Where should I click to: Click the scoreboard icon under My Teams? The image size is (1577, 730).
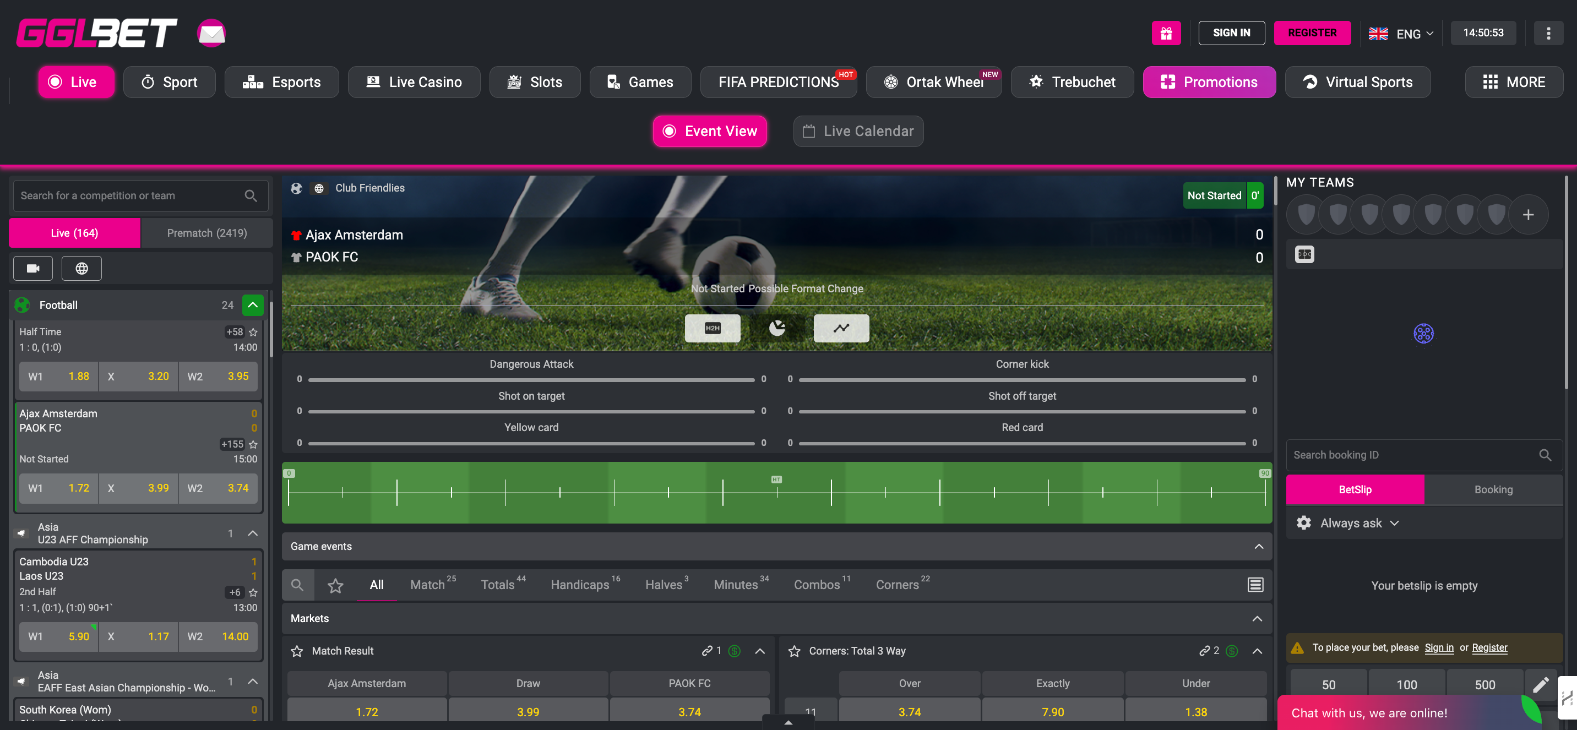[1304, 254]
